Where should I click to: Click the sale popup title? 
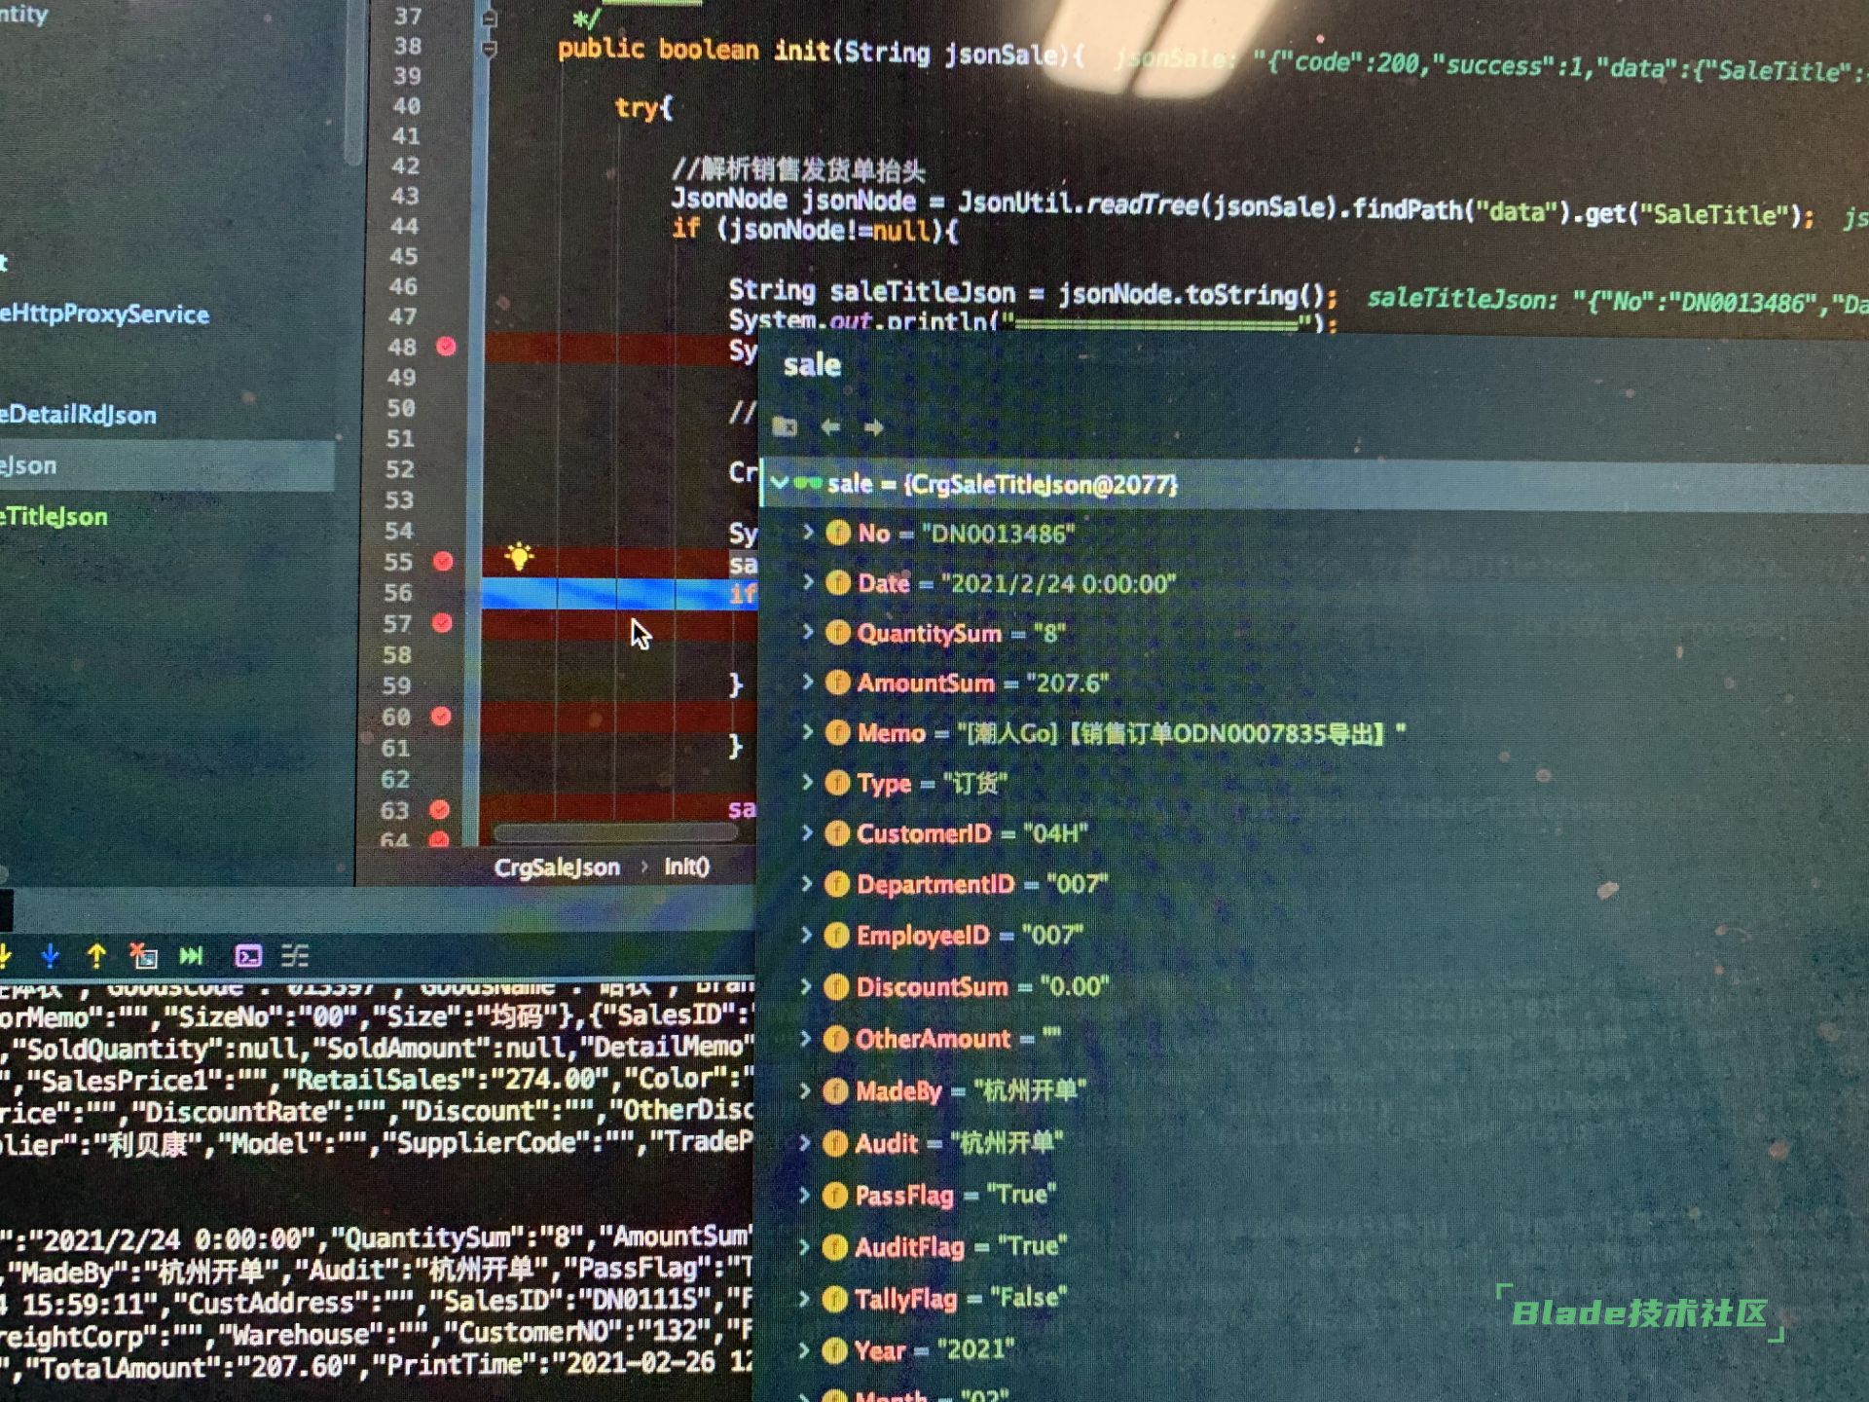(x=812, y=365)
